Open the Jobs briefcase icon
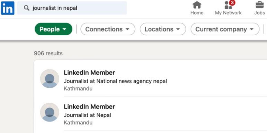The height and width of the screenshot is (133, 267). [260, 5]
